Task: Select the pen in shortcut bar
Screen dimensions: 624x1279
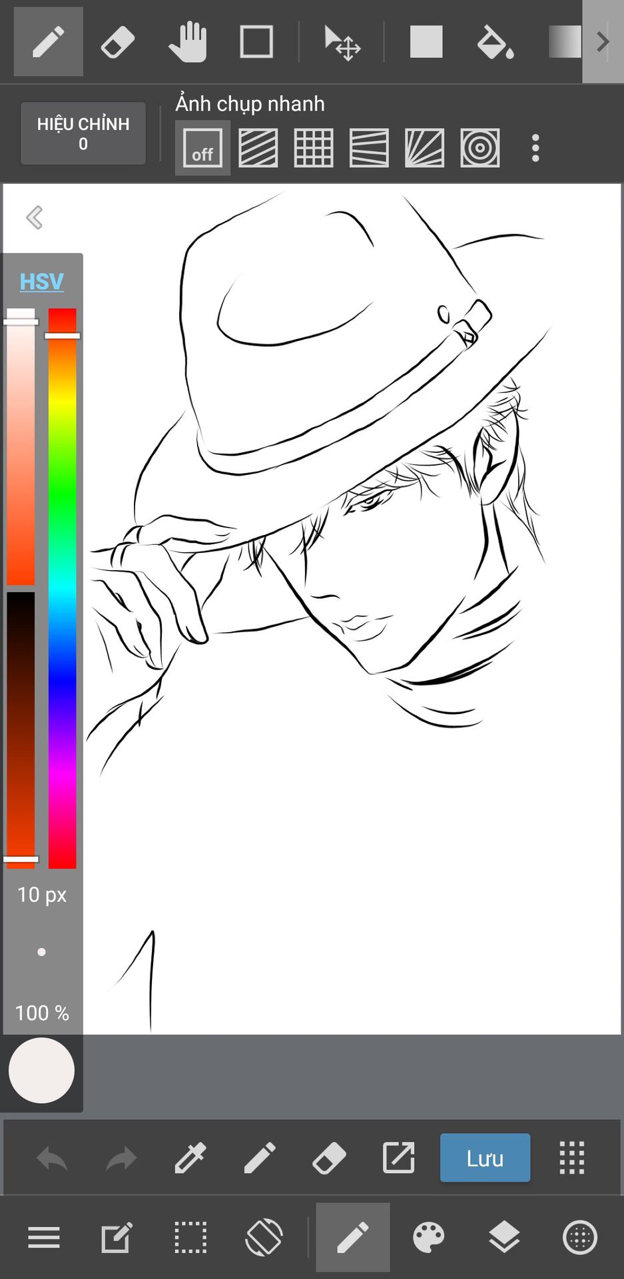Action: [260, 1158]
